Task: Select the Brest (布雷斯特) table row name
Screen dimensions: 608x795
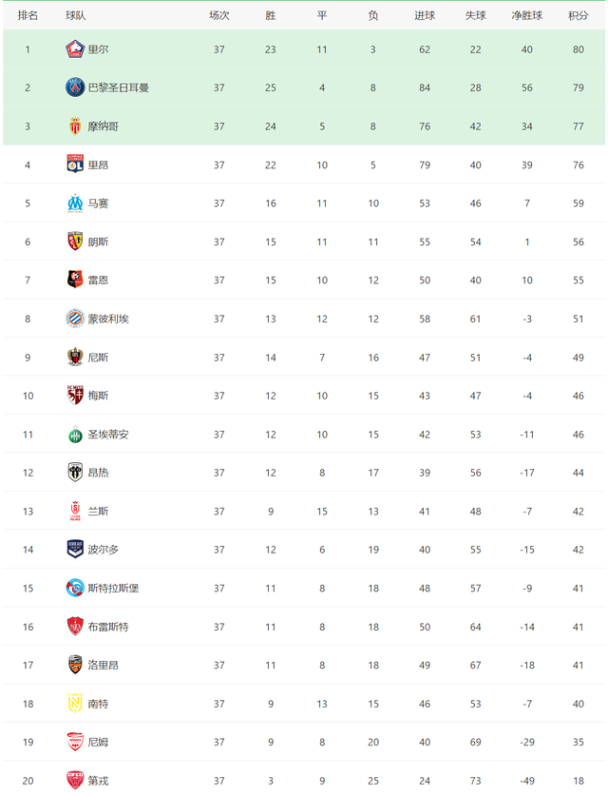Action: click(x=108, y=627)
